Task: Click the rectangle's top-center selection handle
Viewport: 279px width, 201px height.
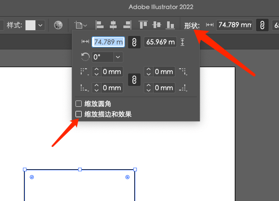Action: [80, 169]
